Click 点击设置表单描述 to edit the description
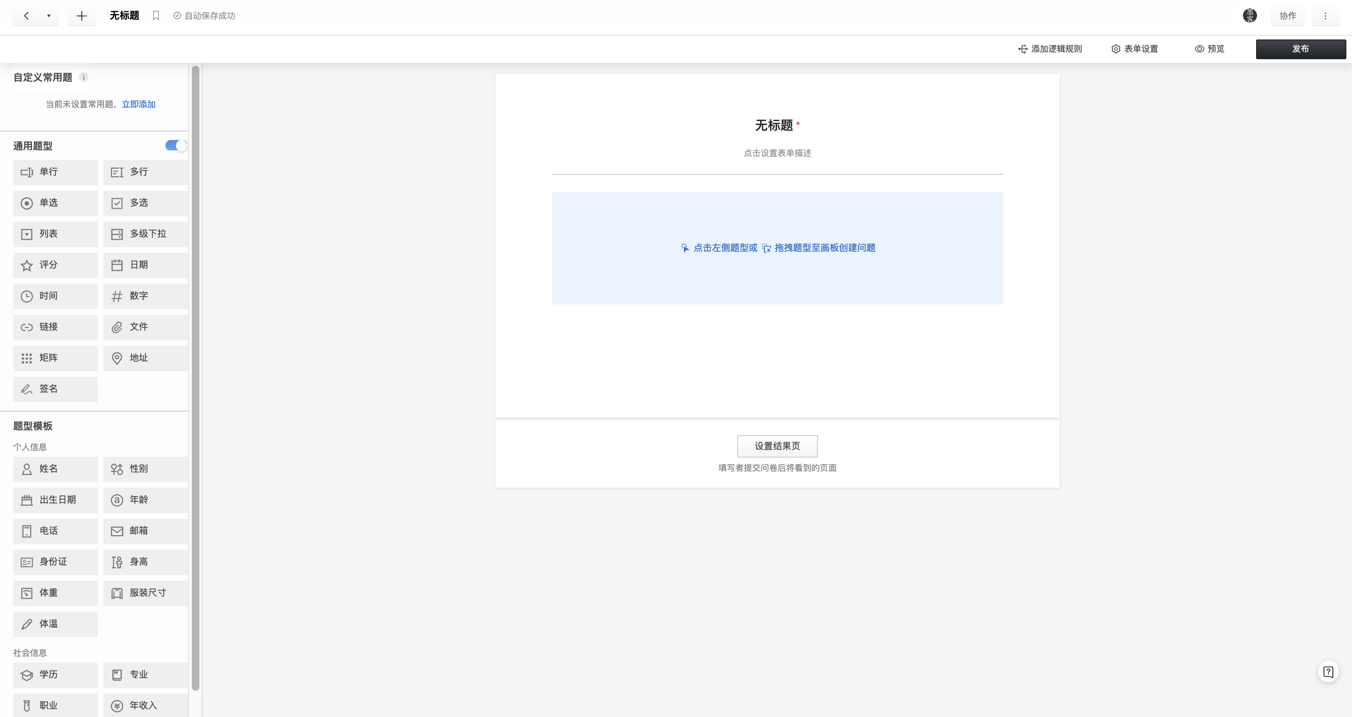Screen dimensions: 1352x717 (x=777, y=153)
